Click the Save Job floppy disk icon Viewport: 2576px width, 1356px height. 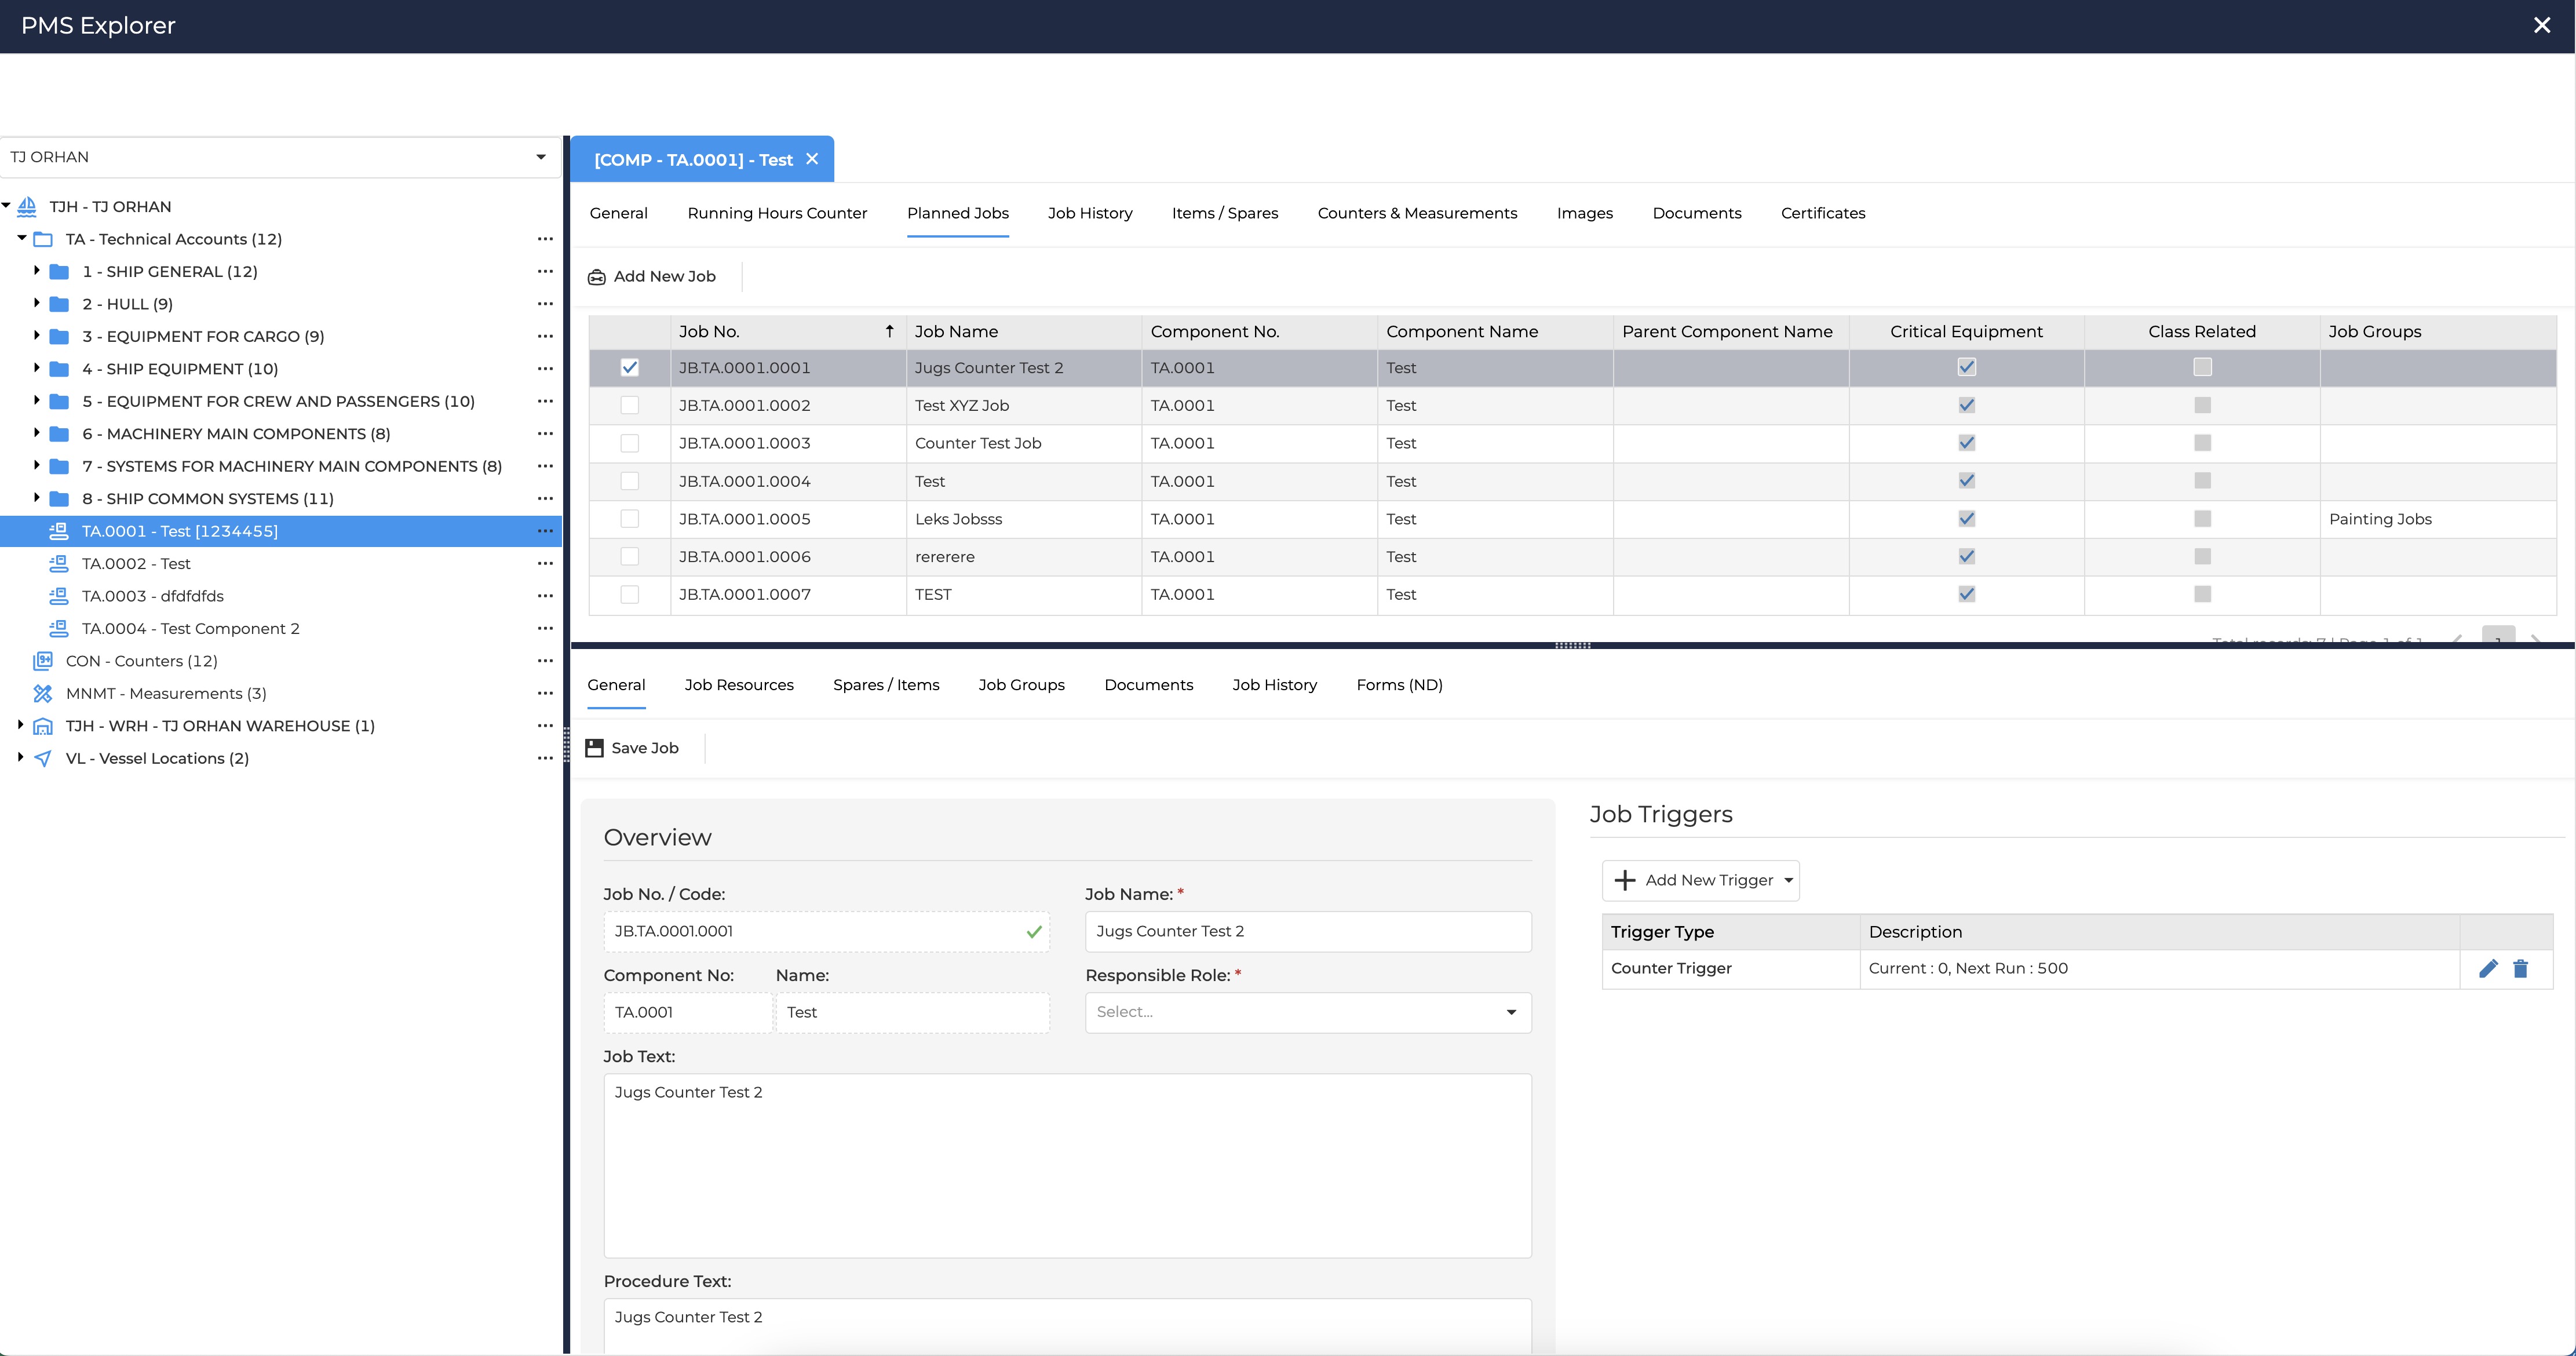click(594, 748)
